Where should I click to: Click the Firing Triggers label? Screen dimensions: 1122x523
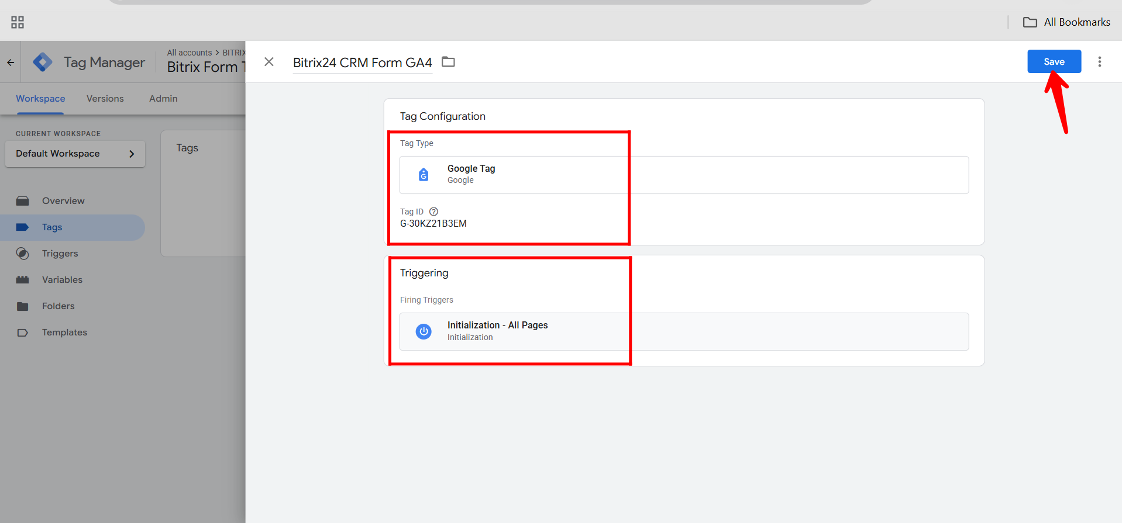point(426,300)
